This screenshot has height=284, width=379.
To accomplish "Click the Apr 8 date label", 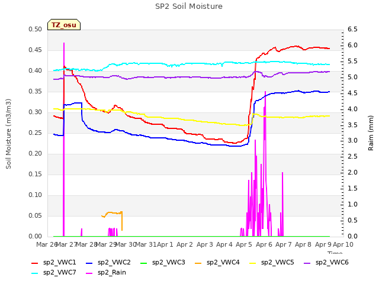I will click(303, 244).
